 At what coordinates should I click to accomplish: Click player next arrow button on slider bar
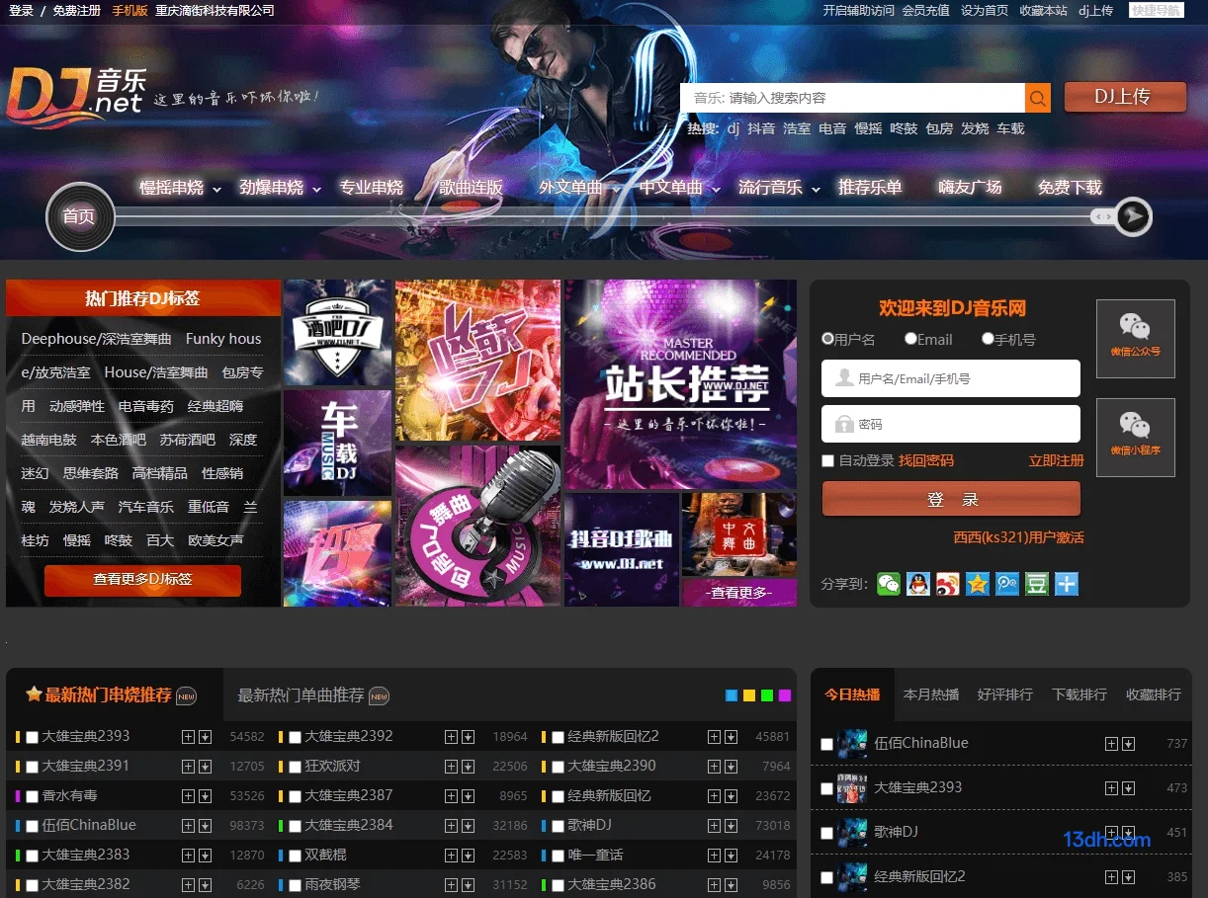1134,216
